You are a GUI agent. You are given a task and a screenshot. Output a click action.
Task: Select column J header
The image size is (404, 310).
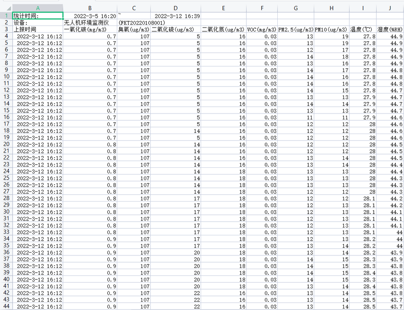[390, 8]
